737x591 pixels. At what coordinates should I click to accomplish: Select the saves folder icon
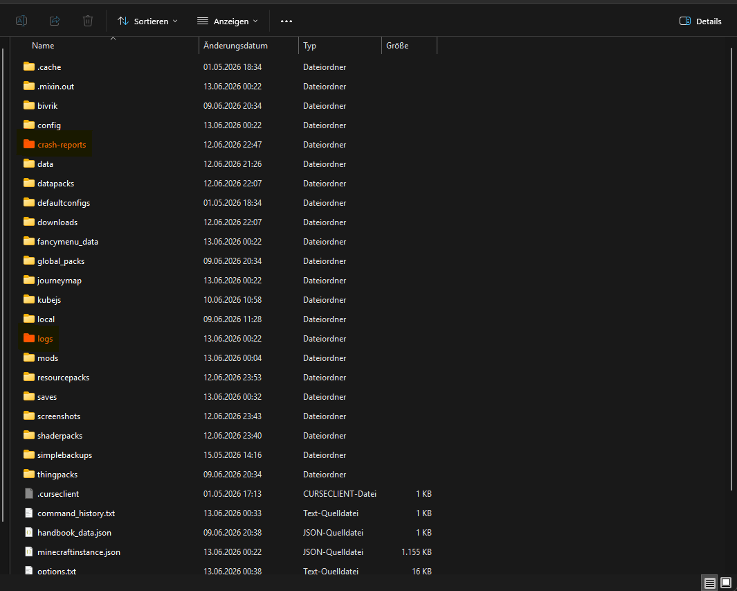coord(29,397)
